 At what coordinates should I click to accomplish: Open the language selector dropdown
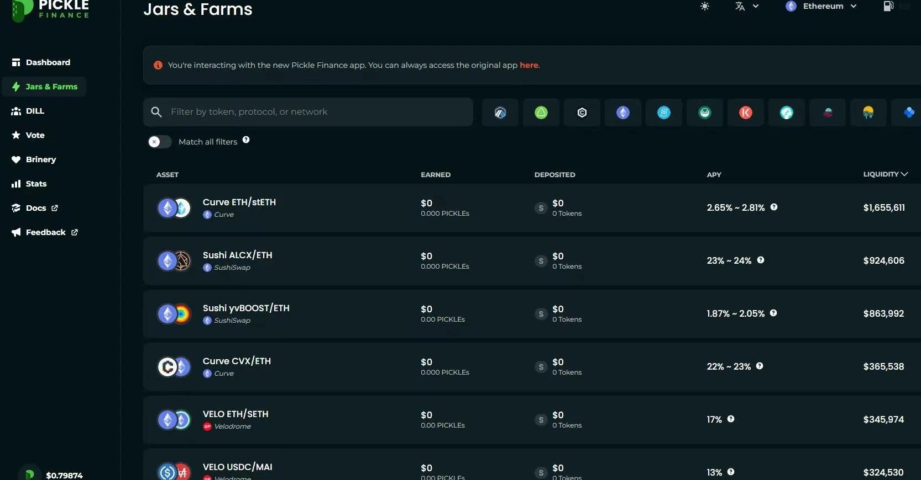pyautogui.click(x=746, y=6)
